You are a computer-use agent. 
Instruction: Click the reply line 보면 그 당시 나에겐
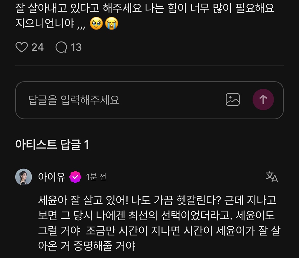(156, 215)
